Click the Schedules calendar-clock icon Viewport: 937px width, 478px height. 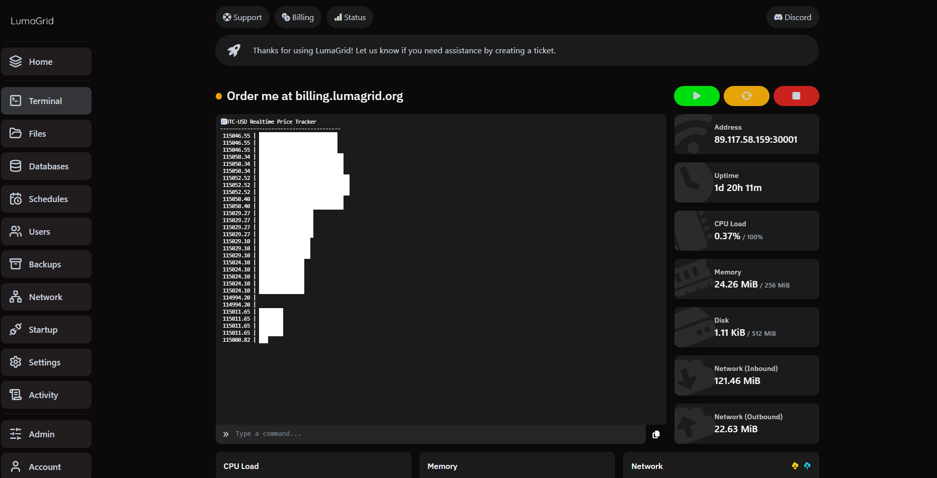16,199
